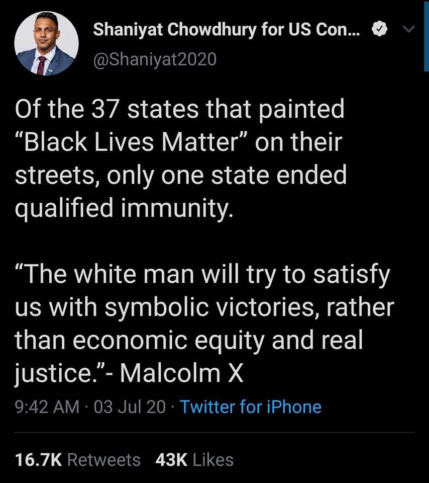Screen dimensions: 429x483
Task: Click the tweet timestamp 9:42 AM
Action: [45, 407]
